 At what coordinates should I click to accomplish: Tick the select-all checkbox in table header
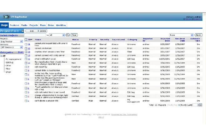[26, 40]
